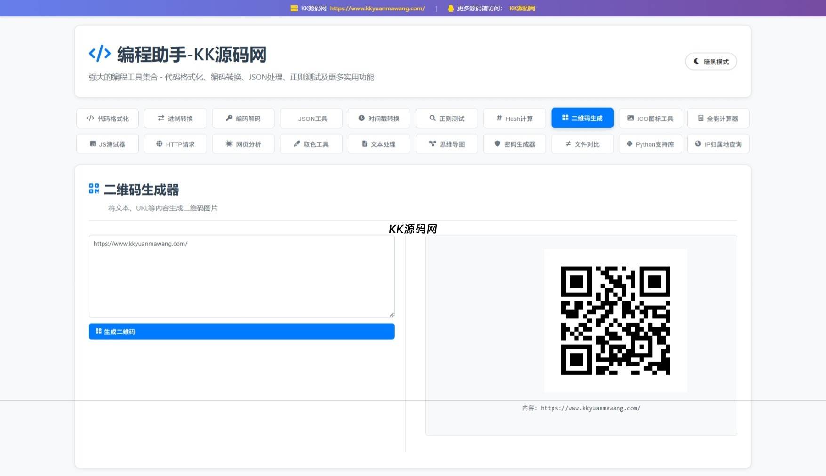Screen dimensions: 826x476
Task: Open the 网页分析 tab
Action: point(243,144)
